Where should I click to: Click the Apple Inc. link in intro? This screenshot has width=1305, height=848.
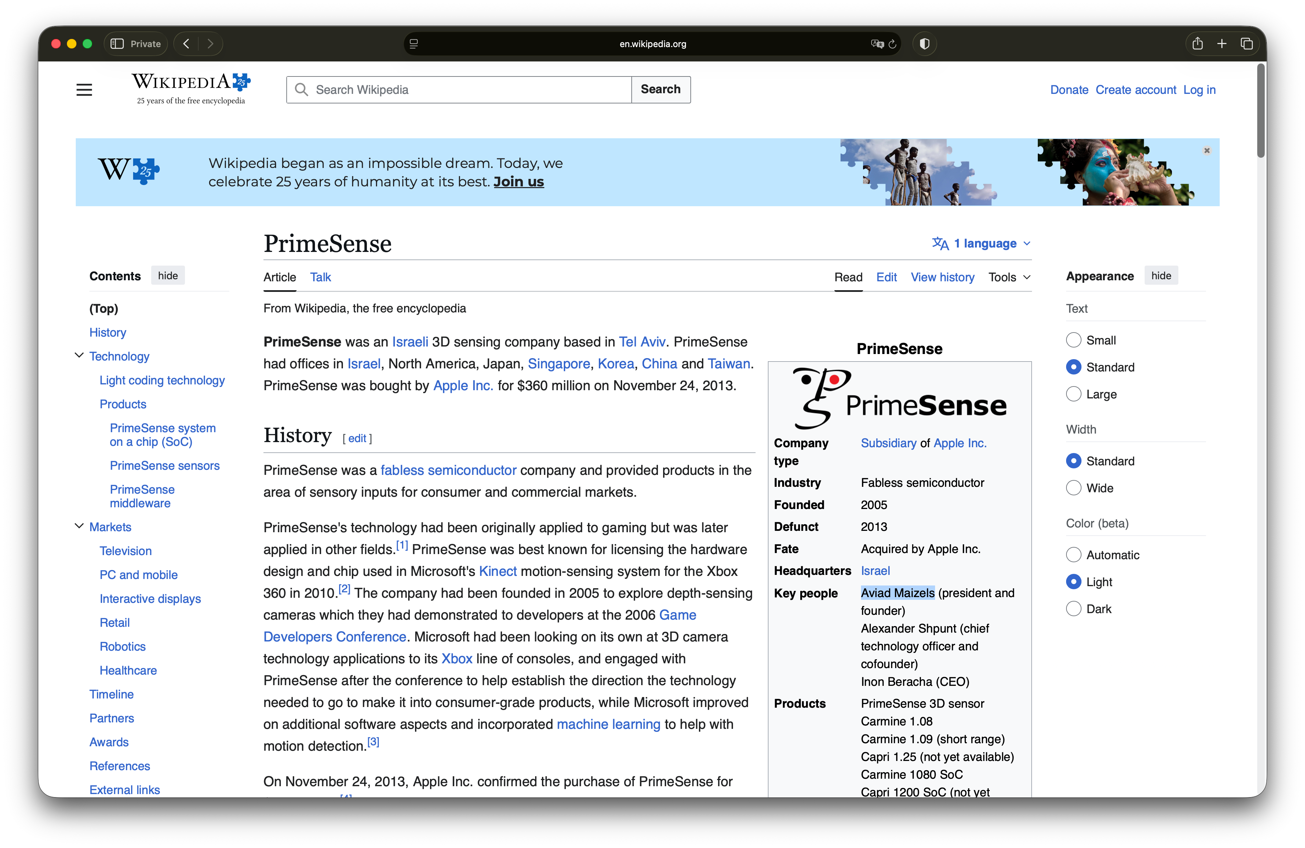coord(463,386)
